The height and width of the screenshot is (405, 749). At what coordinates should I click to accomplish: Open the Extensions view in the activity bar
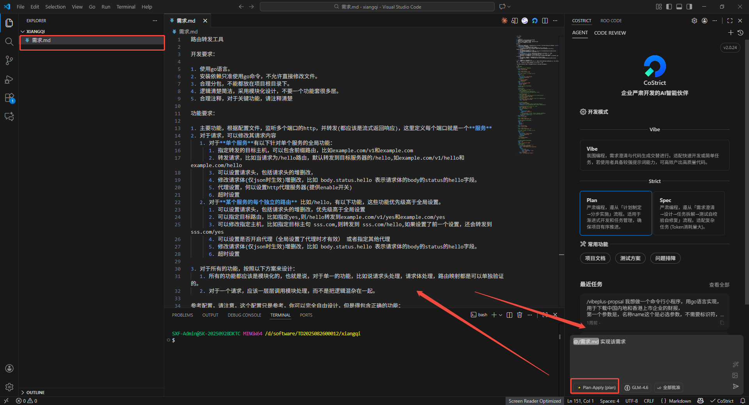(9, 98)
